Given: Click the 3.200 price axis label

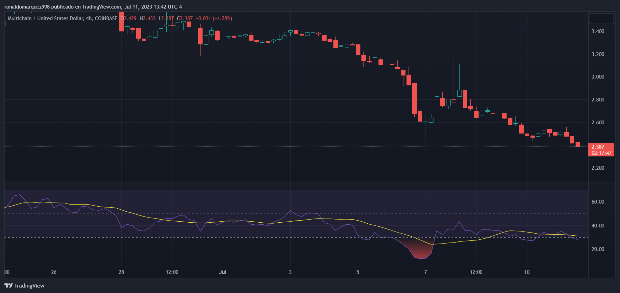Looking at the screenshot, I should pyautogui.click(x=598, y=54).
